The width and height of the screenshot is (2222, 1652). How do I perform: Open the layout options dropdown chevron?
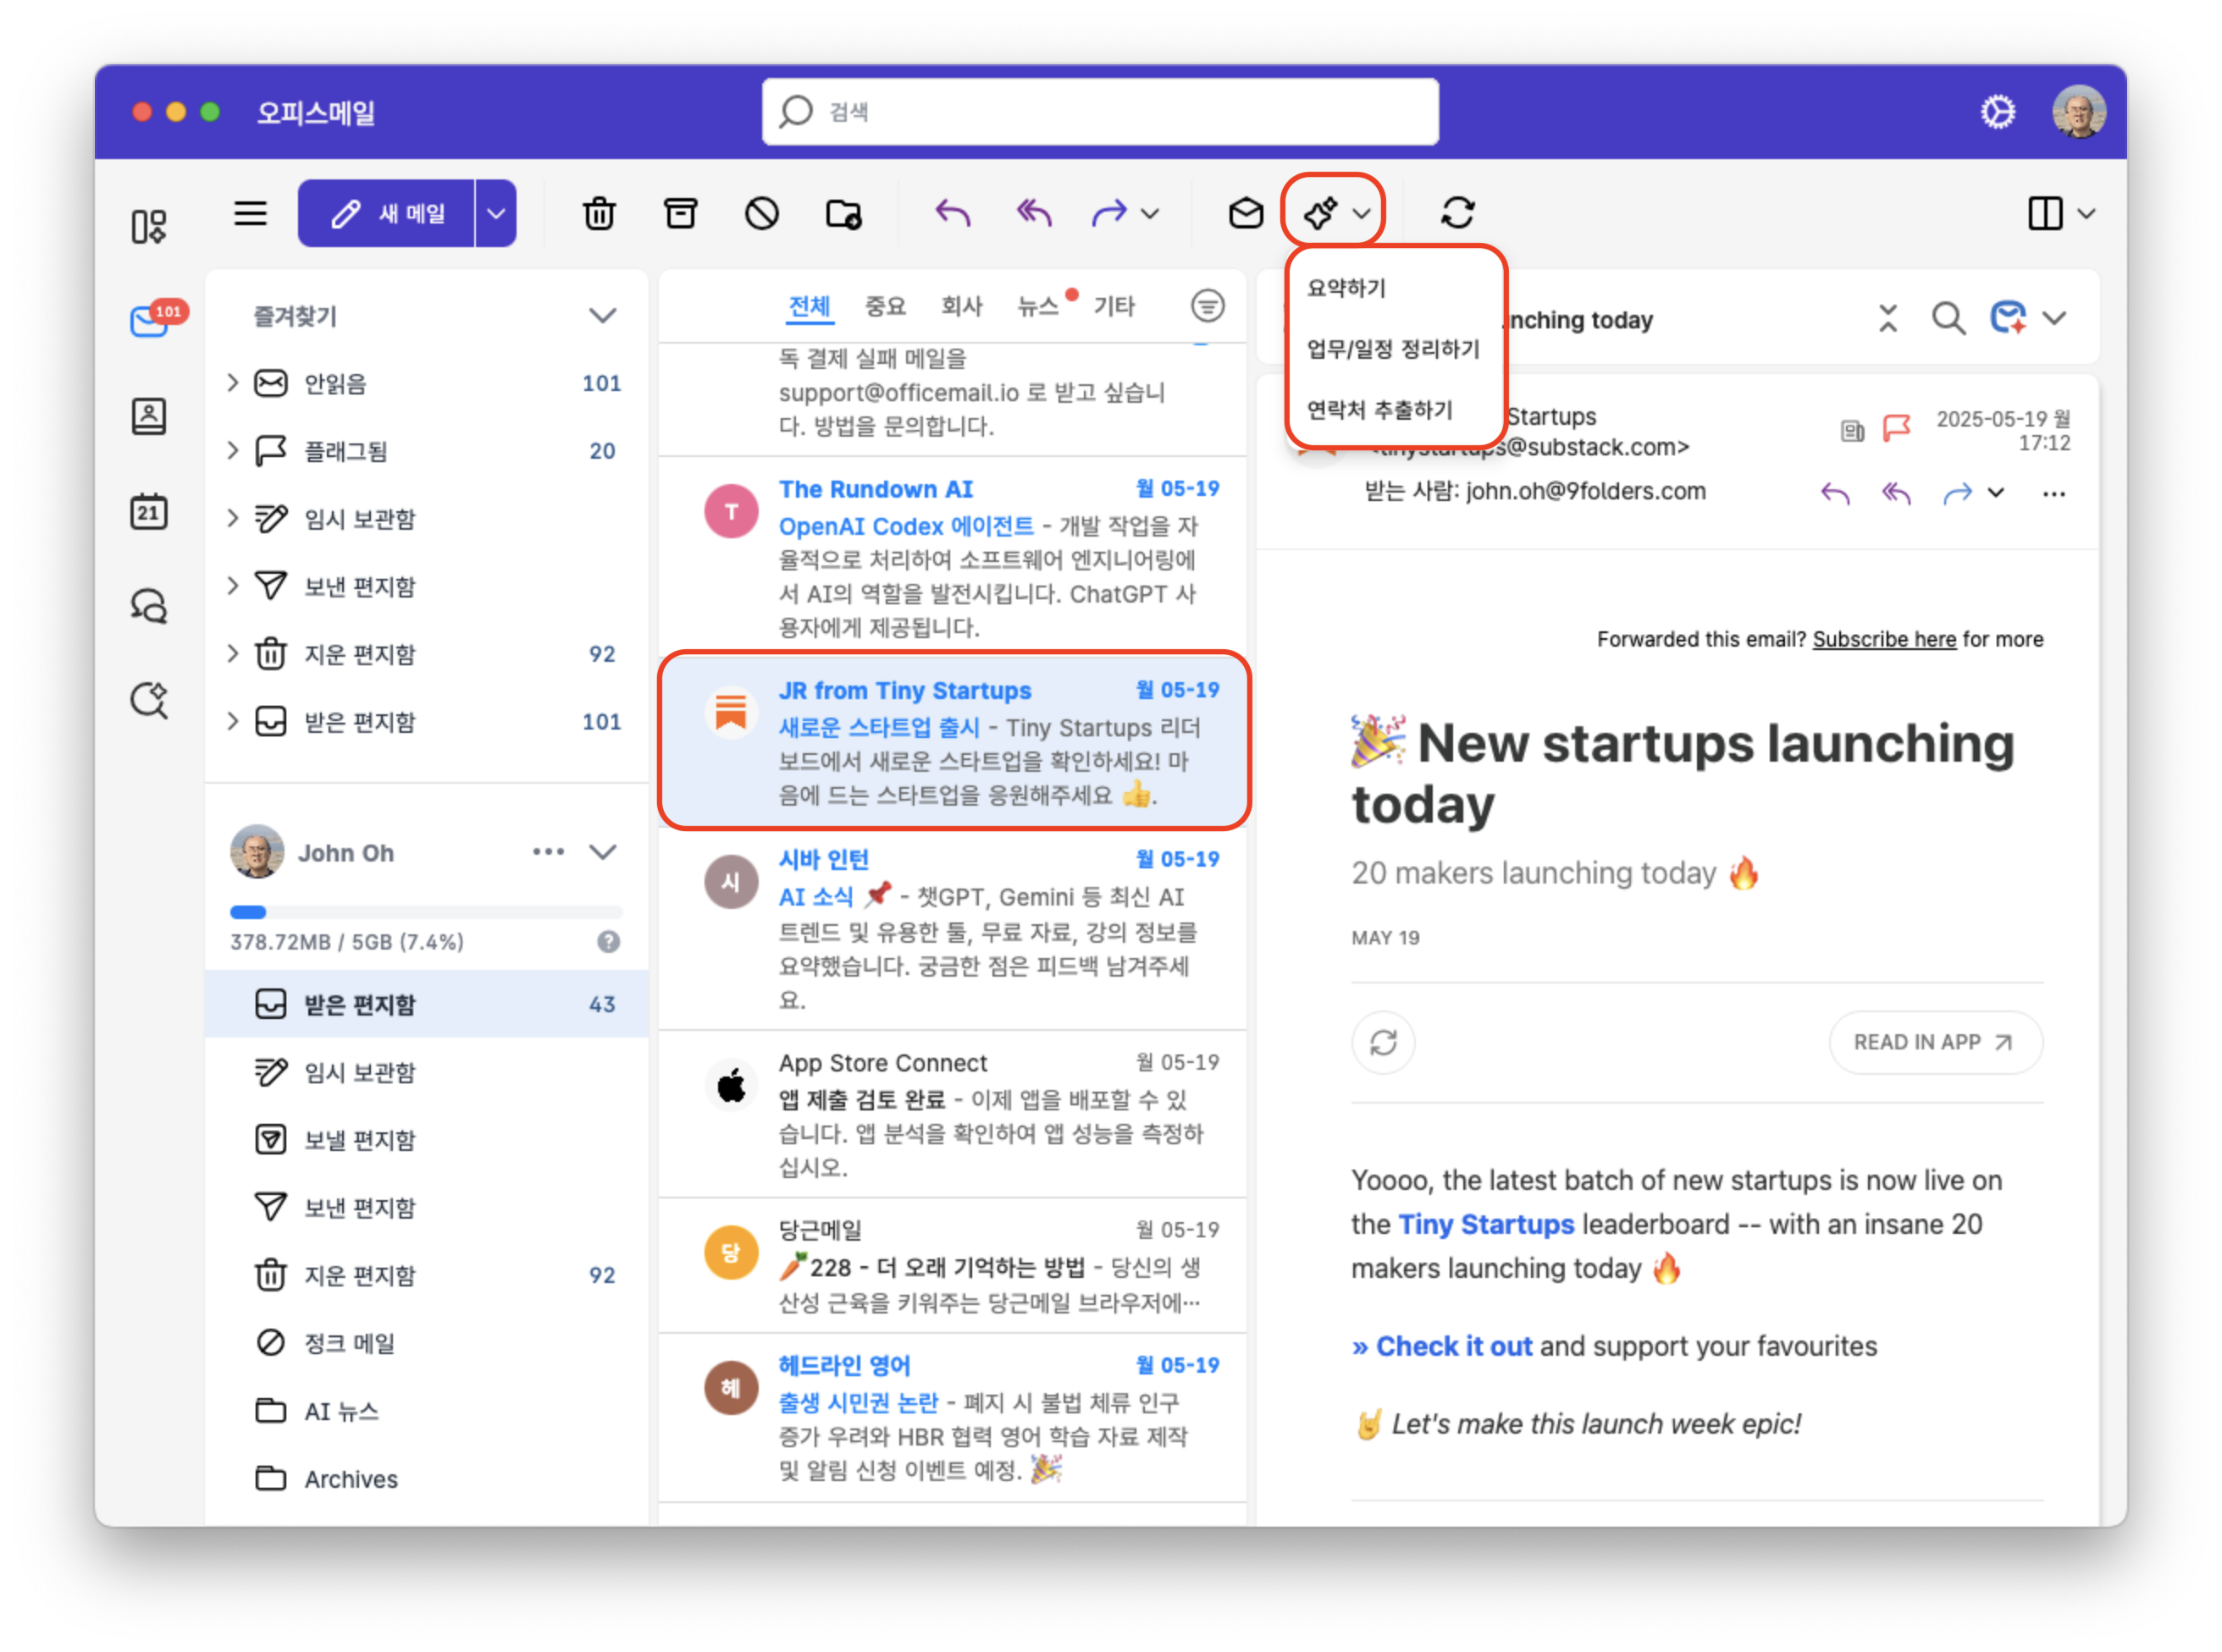click(2086, 214)
